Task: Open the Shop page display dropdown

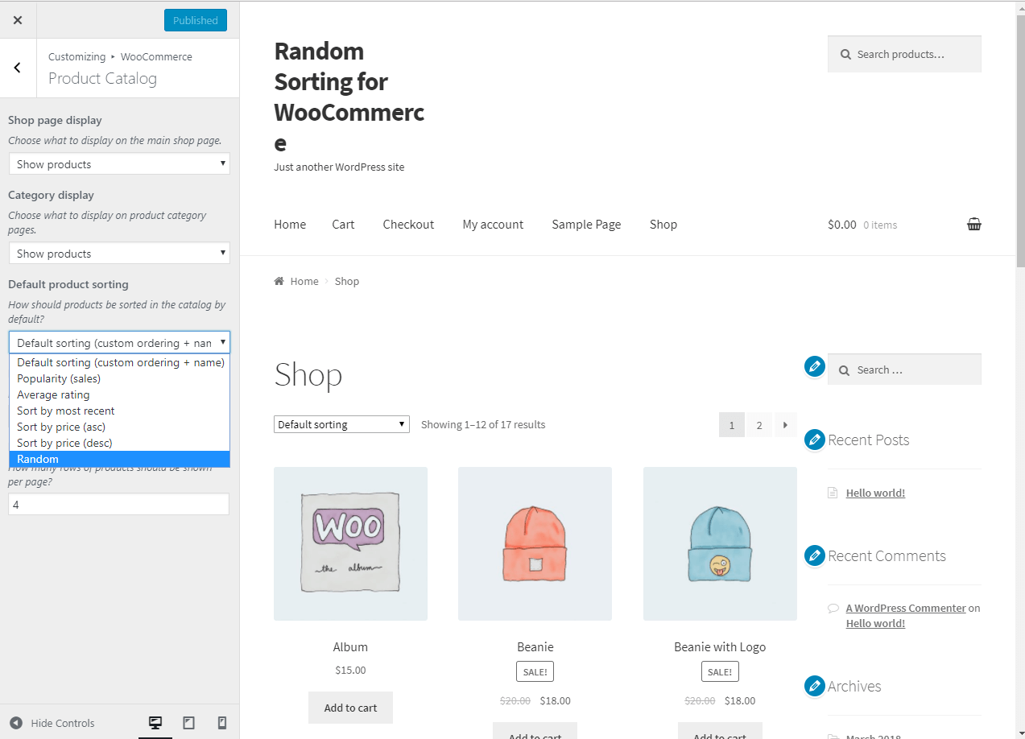Action: coord(119,164)
